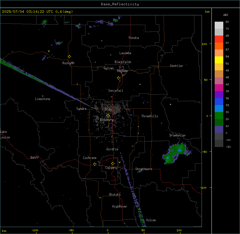The width and height of the screenshot is (240, 234).
Task: Click the -100 tick on bottom axis
Action: (35, 230)
